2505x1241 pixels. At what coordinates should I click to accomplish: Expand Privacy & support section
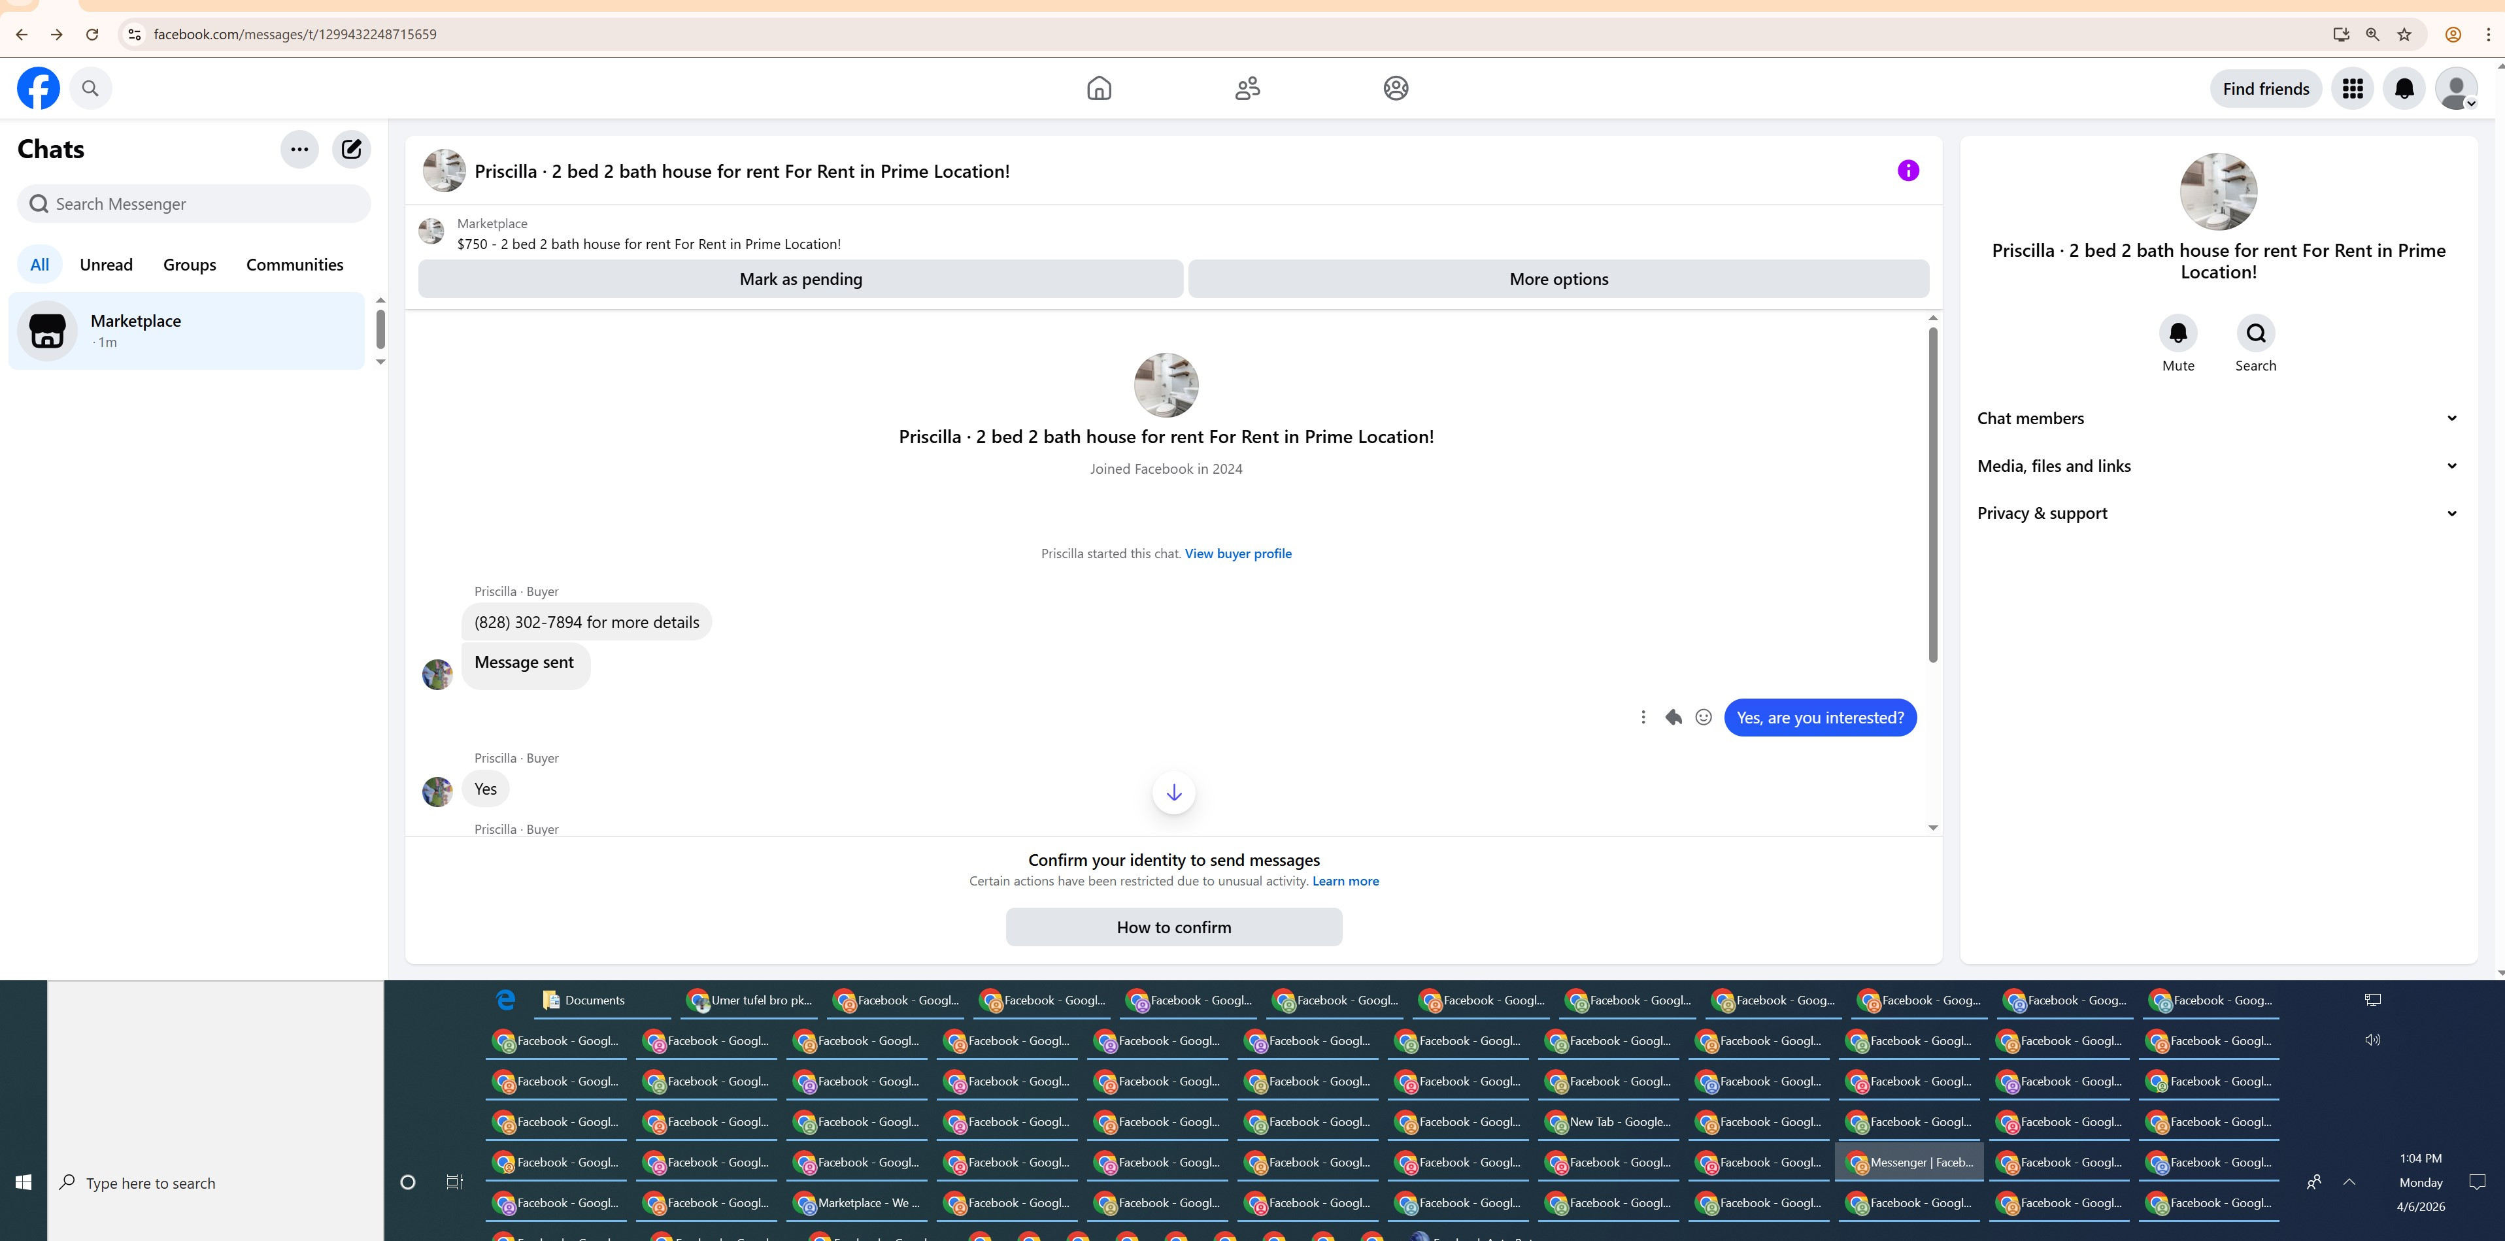click(x=2218, y=513)
